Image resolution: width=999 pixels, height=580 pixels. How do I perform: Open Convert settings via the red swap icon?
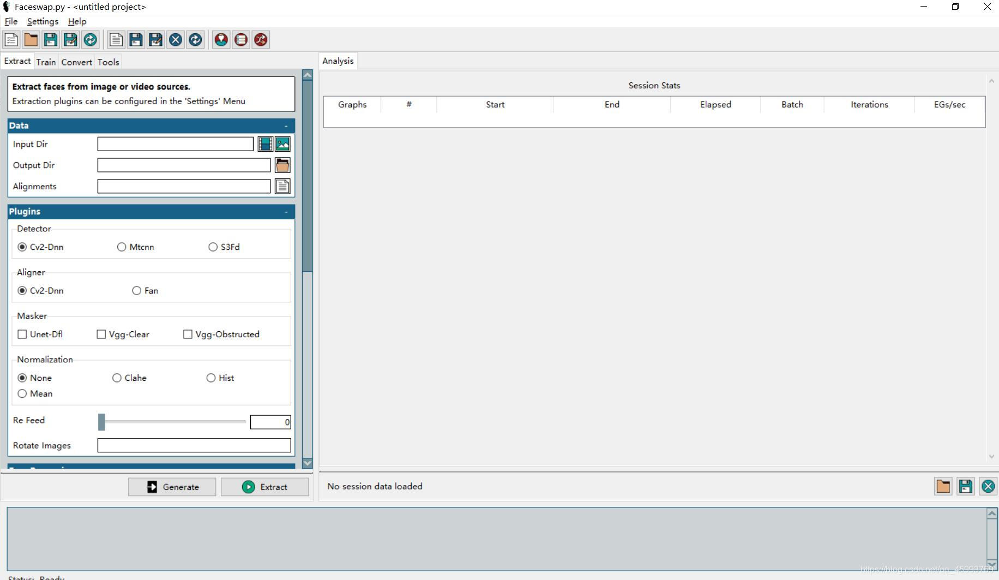click(261, 40)
